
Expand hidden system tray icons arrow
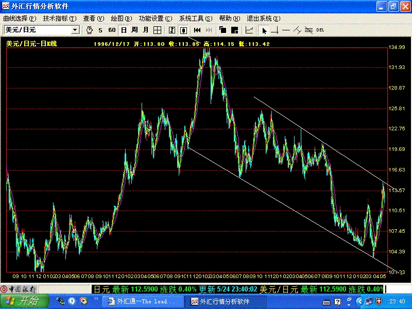(x=359, y=301)
